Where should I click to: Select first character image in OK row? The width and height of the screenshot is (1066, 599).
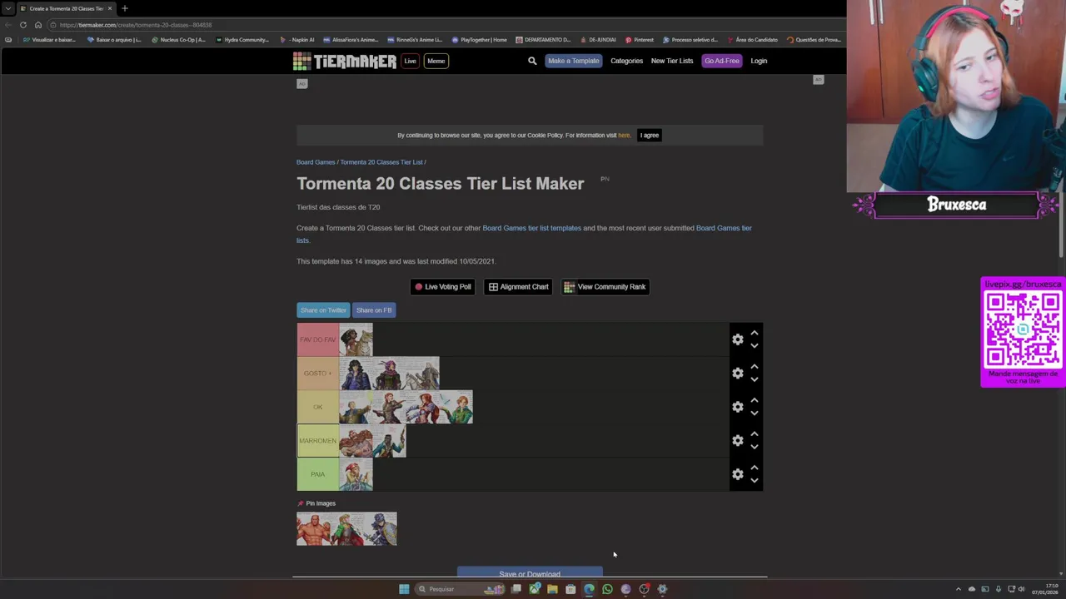pos(356,407)
